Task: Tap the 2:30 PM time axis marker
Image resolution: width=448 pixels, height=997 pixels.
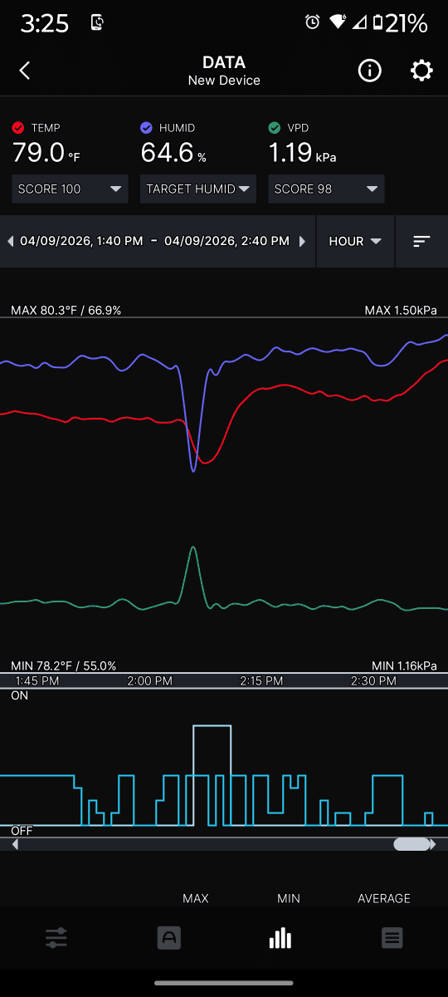Action: point(374,680)
